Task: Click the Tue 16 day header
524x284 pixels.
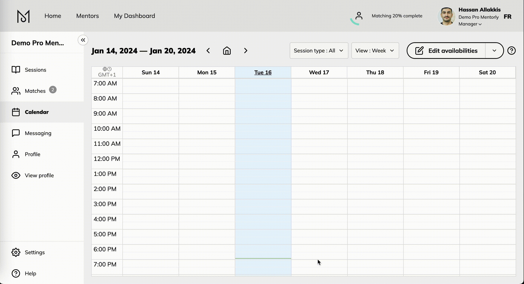Action: pos(263,73)
